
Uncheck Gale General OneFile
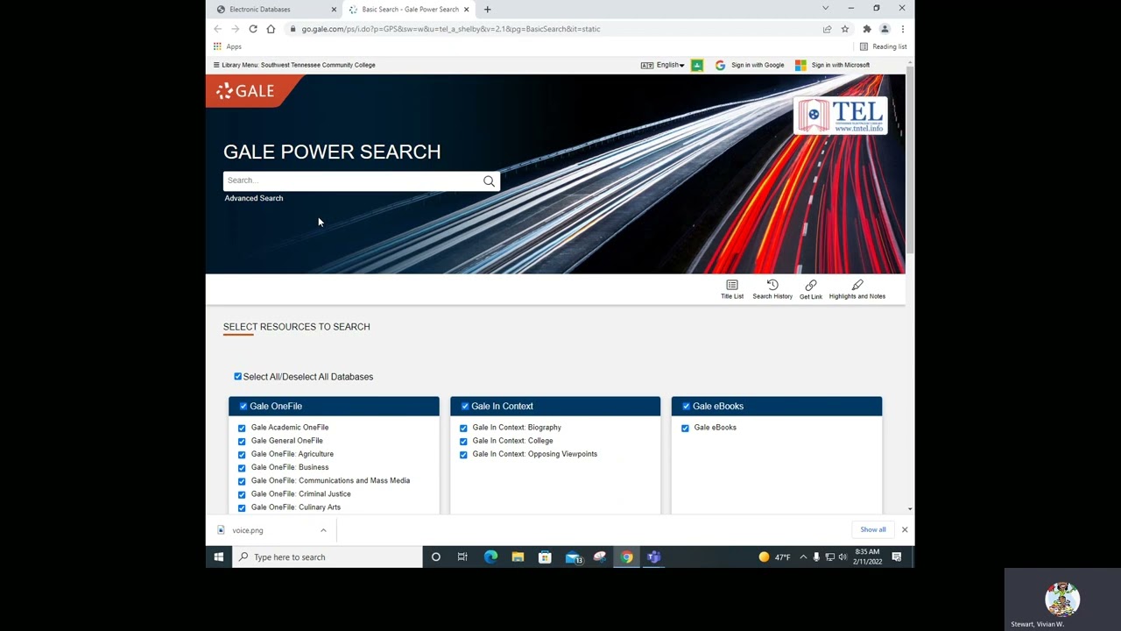point(242,441)
